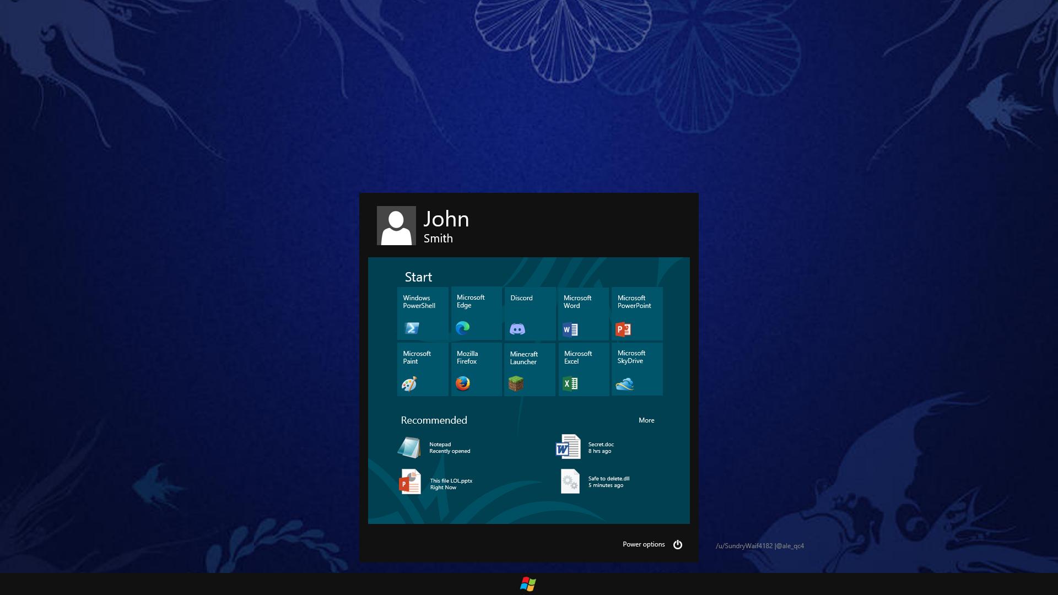
Task: Start Microsoft Word
Action: point(583,313)
